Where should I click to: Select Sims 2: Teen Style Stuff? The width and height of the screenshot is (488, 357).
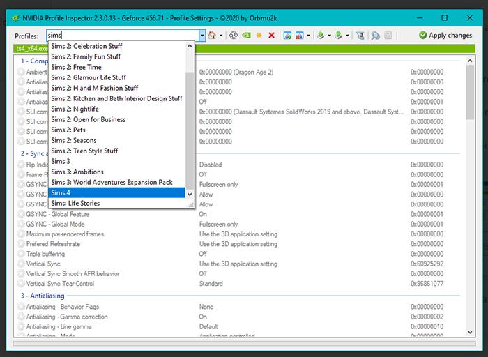click(x=116, y=151)
